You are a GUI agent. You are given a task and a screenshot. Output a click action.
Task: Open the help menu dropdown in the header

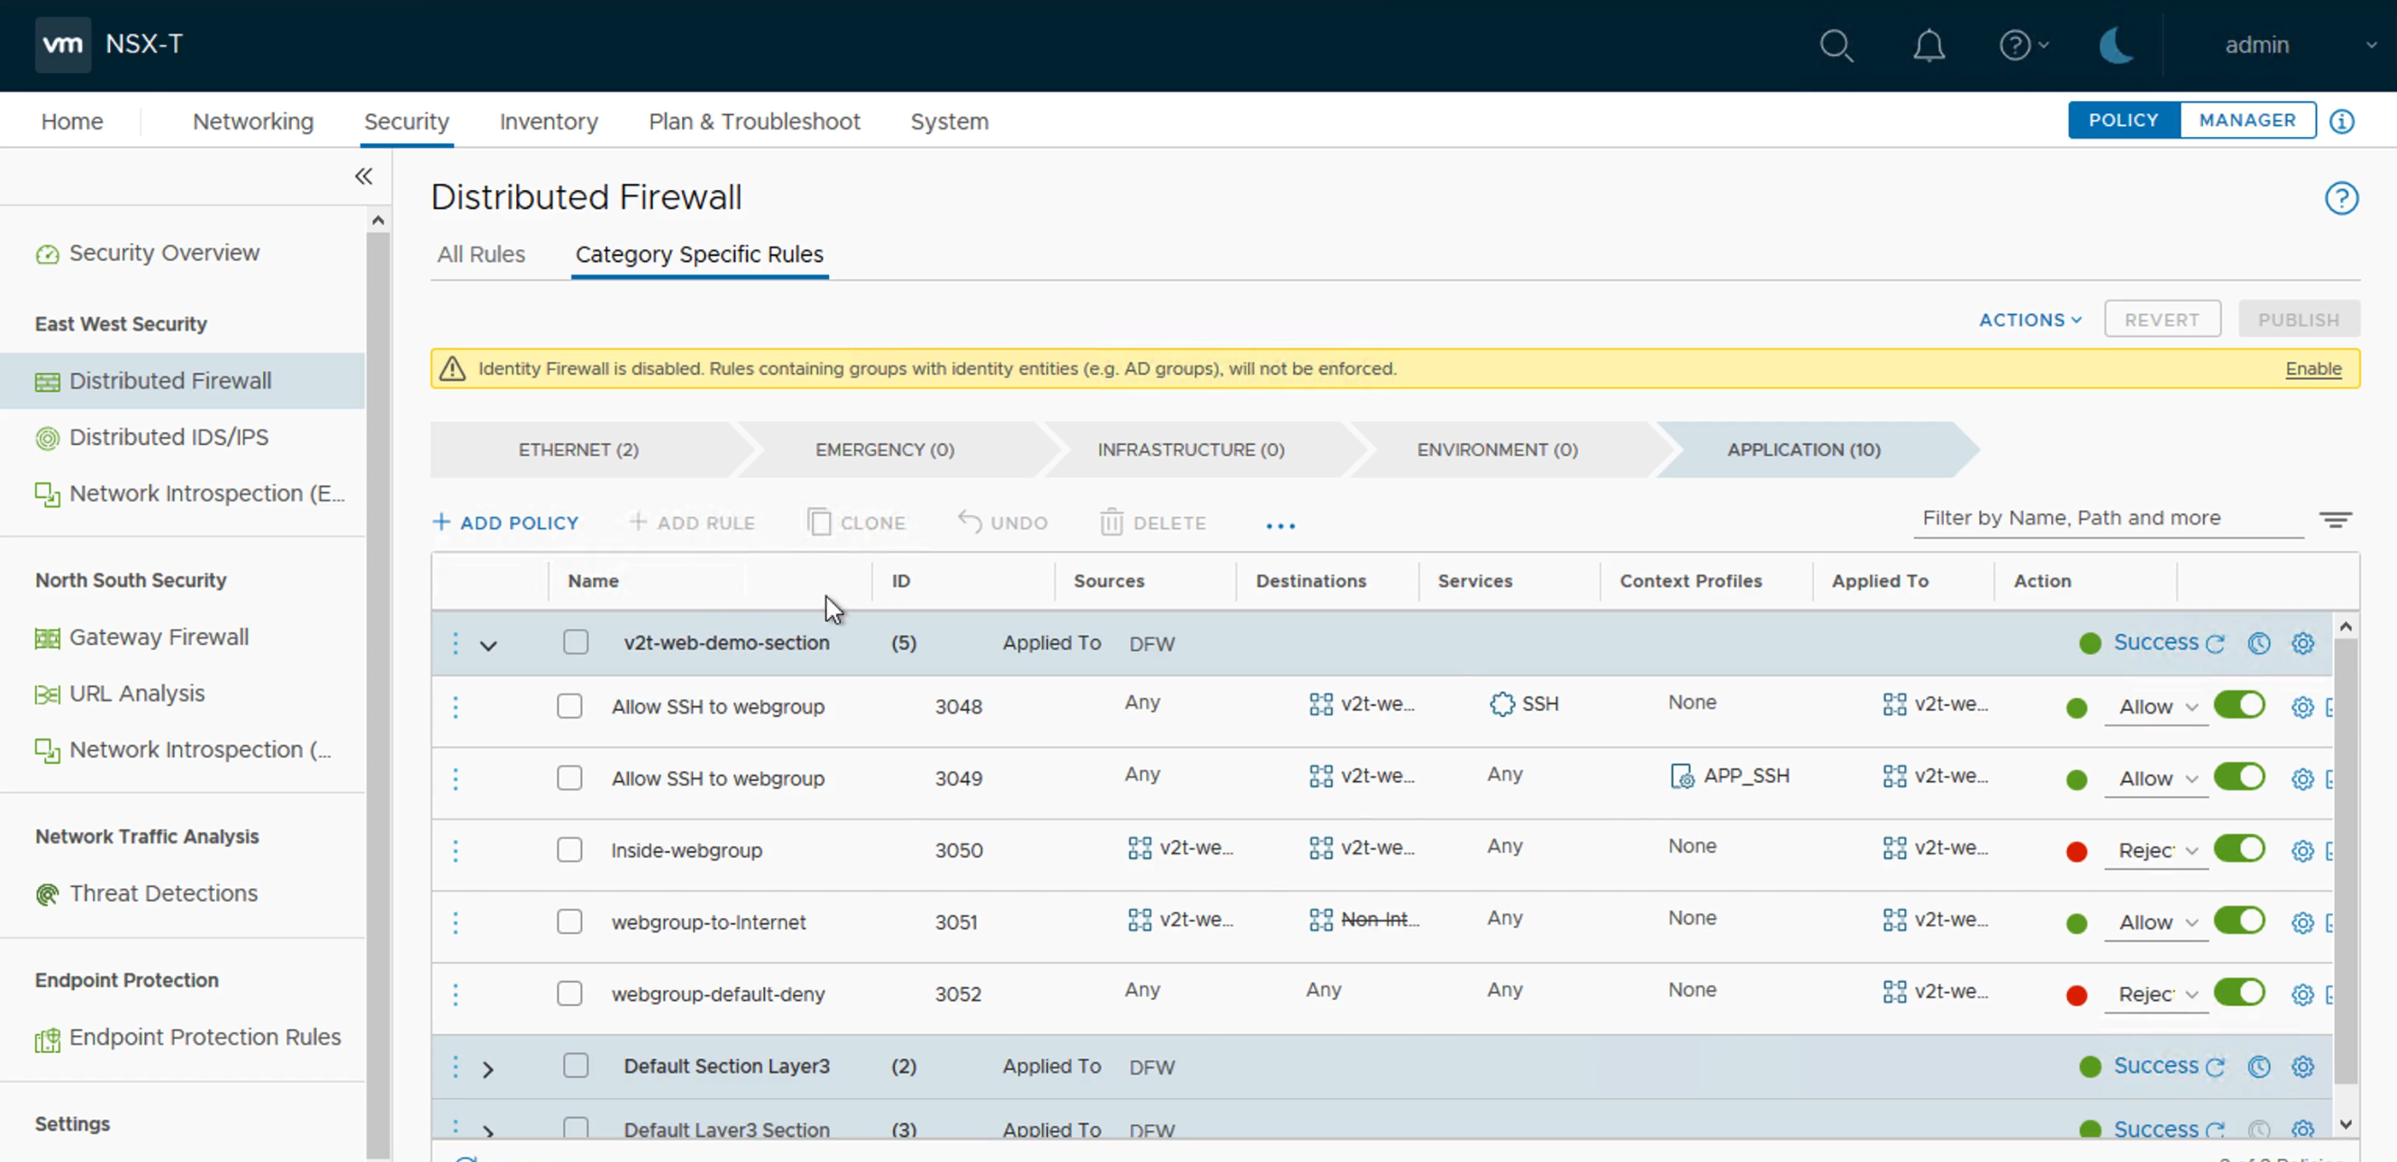coord(2023,45)
